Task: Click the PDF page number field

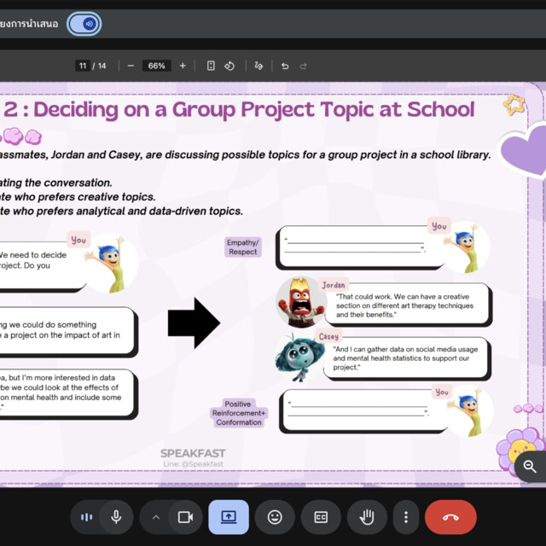Action: [x=82, y=66]
